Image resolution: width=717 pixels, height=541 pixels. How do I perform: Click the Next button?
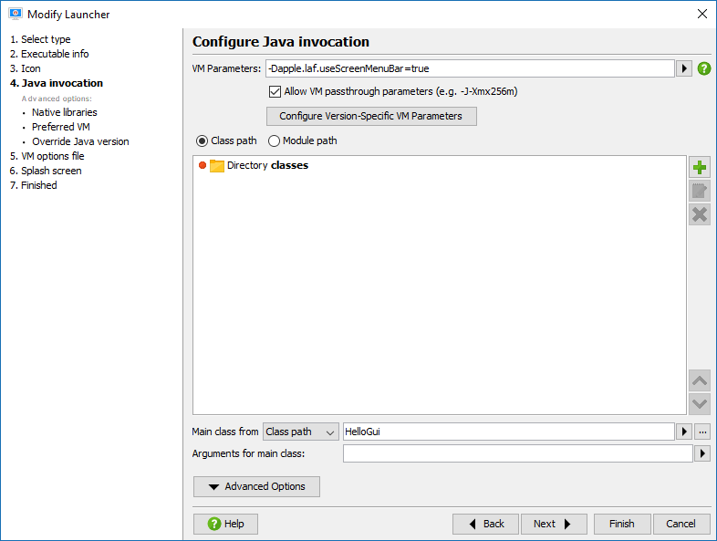click(554, 524)
